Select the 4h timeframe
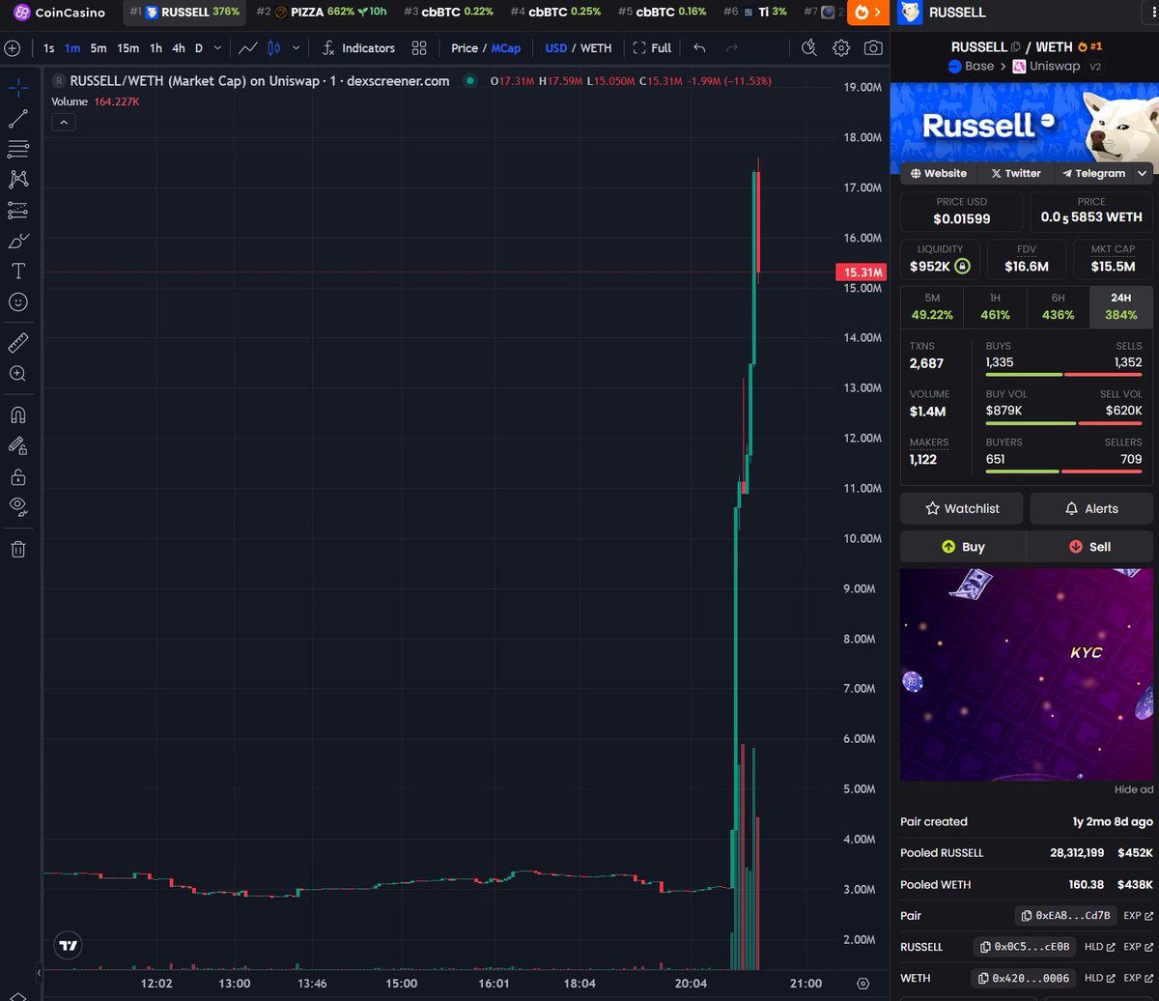 [179, 47]
